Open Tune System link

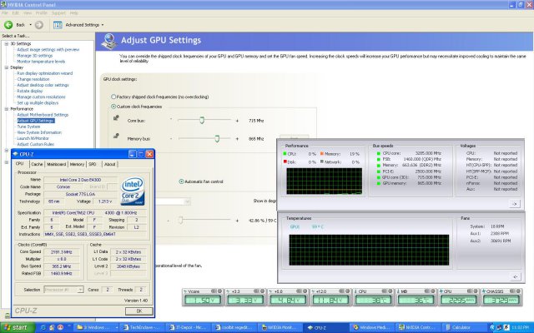pyautogui.click(x=28, y=127)
